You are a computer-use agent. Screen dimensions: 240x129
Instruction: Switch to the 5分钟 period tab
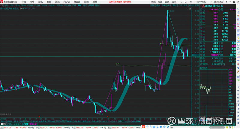coord(23,5)
